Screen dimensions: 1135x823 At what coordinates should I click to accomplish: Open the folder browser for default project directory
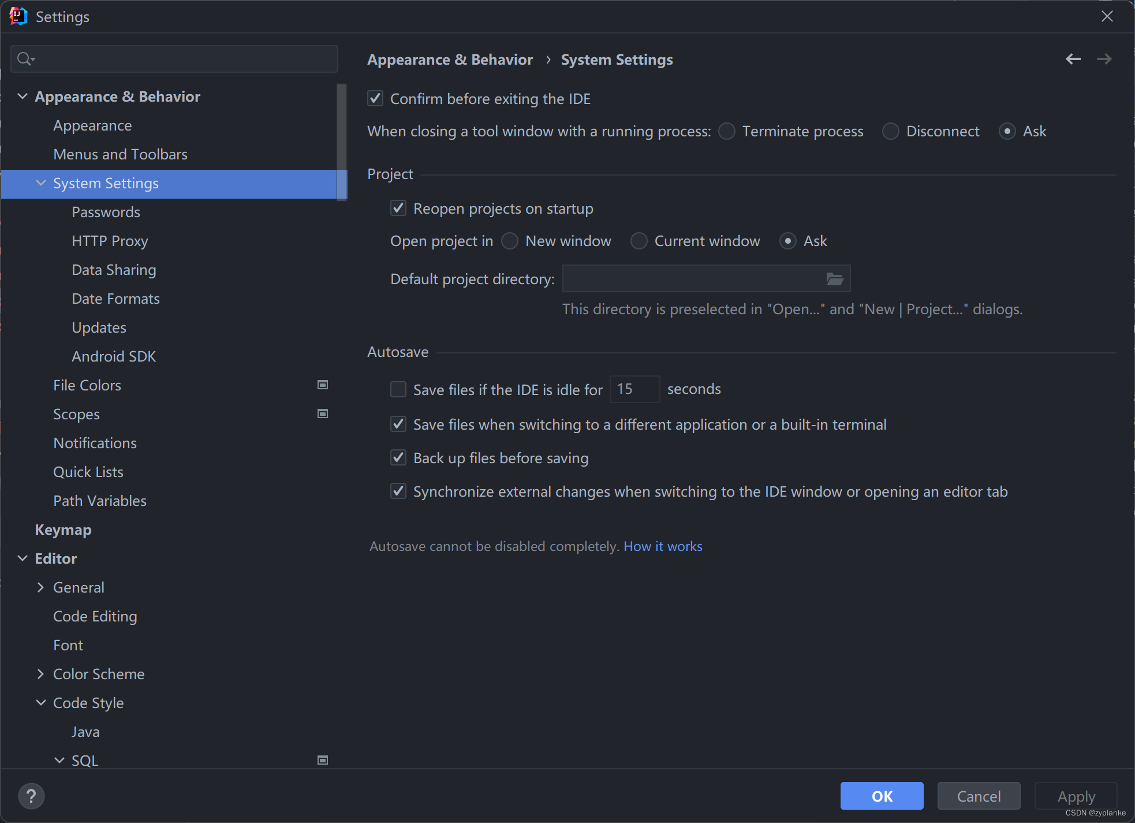pos(834,278)
